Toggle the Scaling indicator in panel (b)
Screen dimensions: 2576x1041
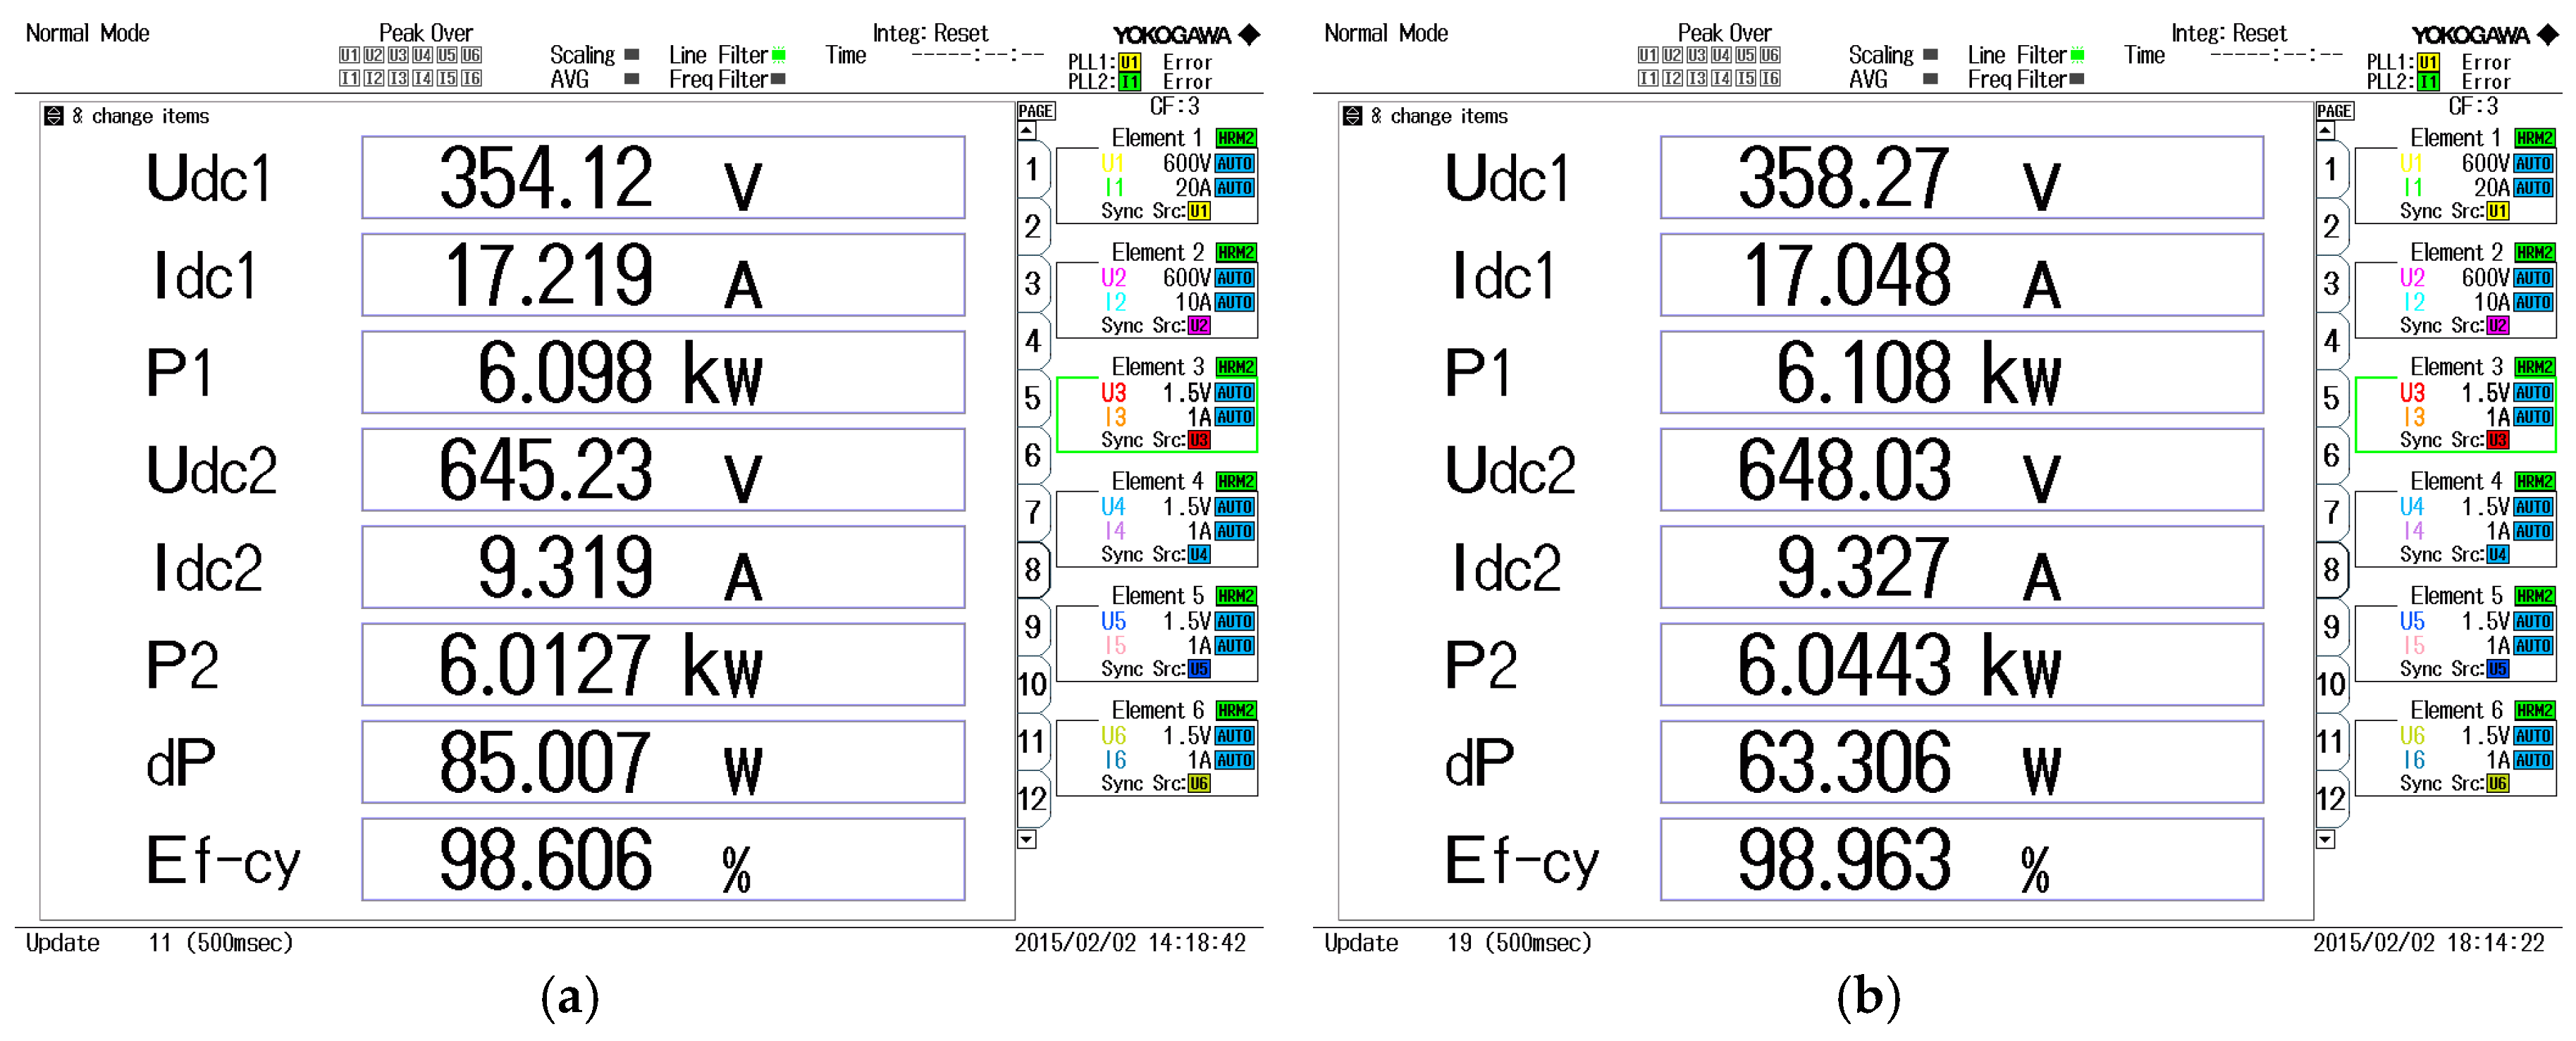pos(1930,55)
